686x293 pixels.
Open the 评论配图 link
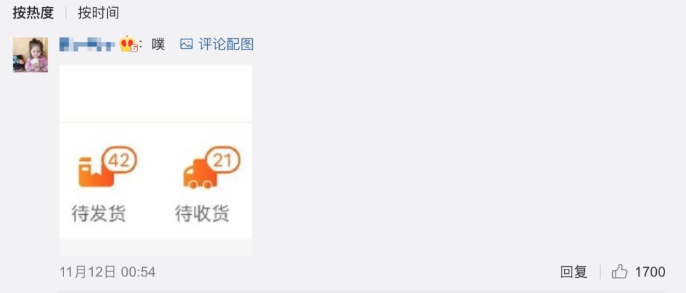226,44
